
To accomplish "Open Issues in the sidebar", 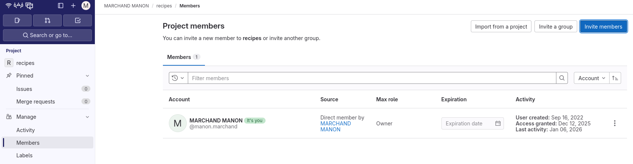I will [47, 89].
